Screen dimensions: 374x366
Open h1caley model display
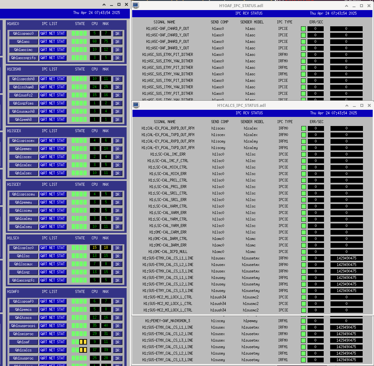[23, 219]
